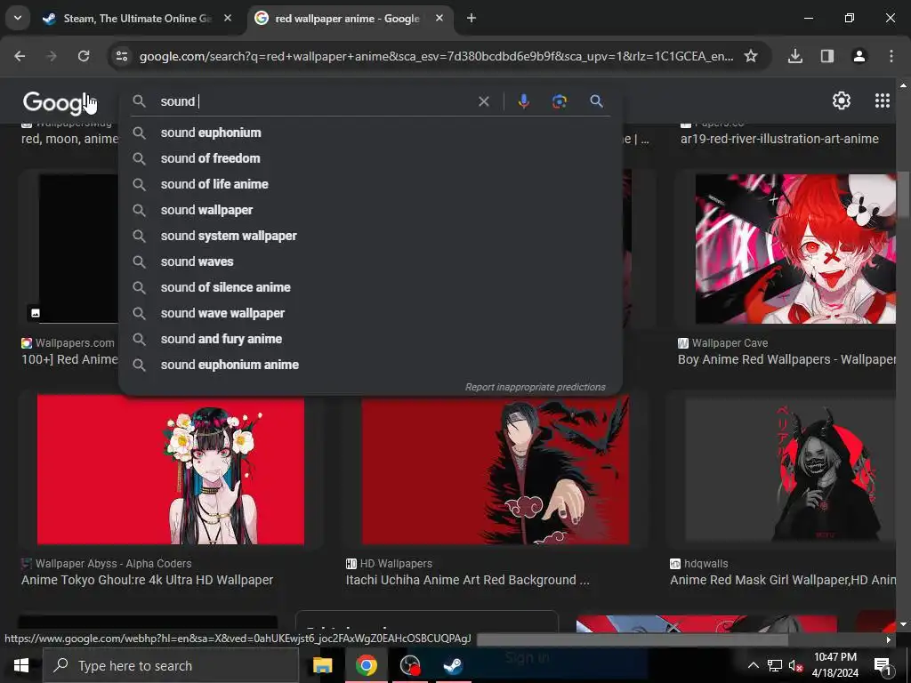Open the Chrome downloads icon
The height and width of the screenshot is (683, 911).
pyautogui.click(x=795, y=56)
